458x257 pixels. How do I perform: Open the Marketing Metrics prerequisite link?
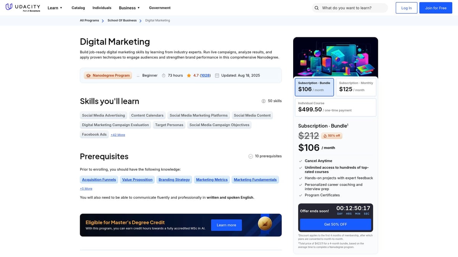point(212,180)
